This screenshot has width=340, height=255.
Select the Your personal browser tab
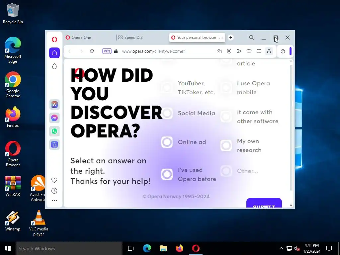(197, 38)
